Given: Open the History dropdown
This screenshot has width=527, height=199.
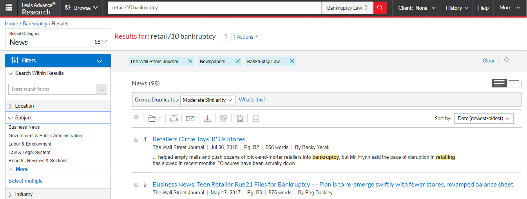Looking at the screenshot, I should [x=457, y=8].
